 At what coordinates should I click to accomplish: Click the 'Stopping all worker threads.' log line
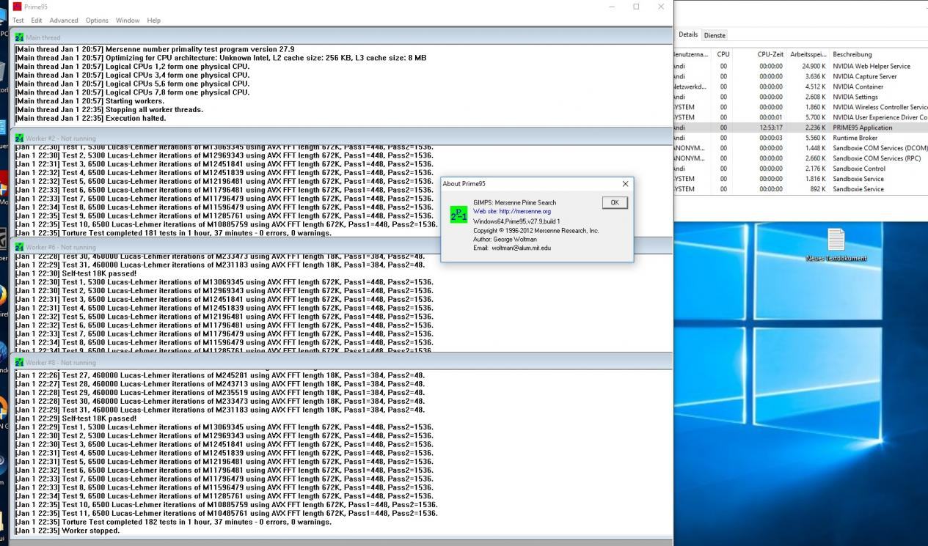(109, 110)
